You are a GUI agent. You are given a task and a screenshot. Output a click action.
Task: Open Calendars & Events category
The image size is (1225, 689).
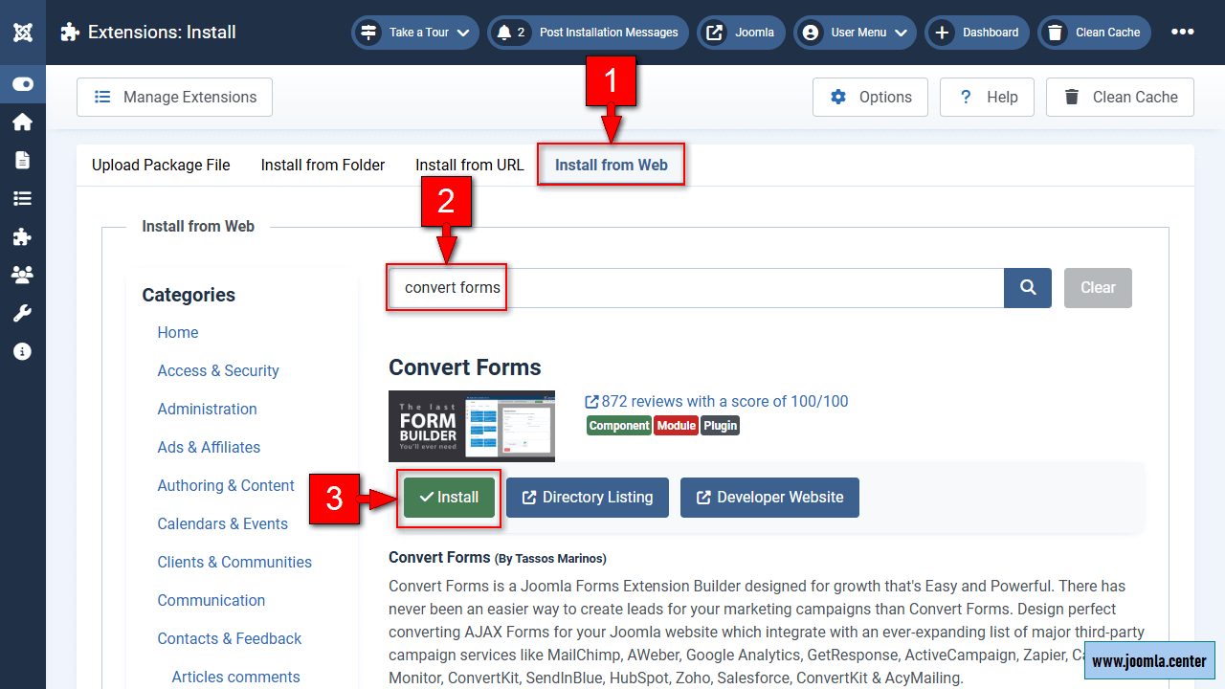point(223,523)
